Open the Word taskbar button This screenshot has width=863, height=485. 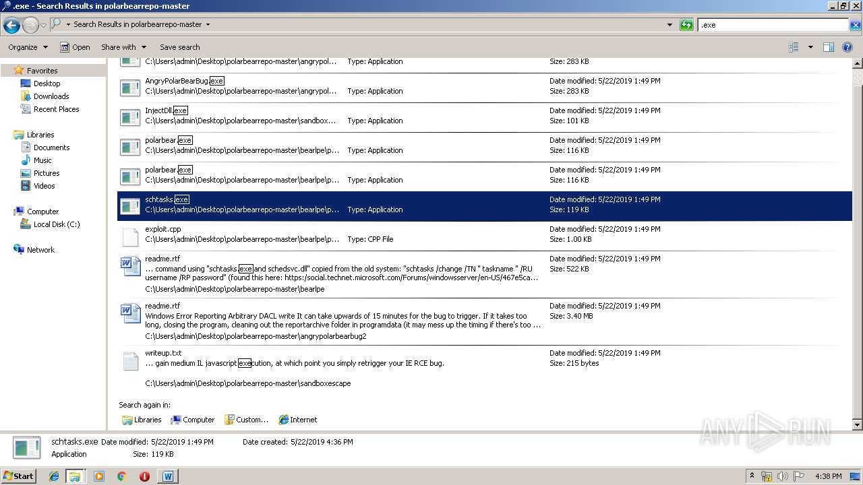pos(168,476)
